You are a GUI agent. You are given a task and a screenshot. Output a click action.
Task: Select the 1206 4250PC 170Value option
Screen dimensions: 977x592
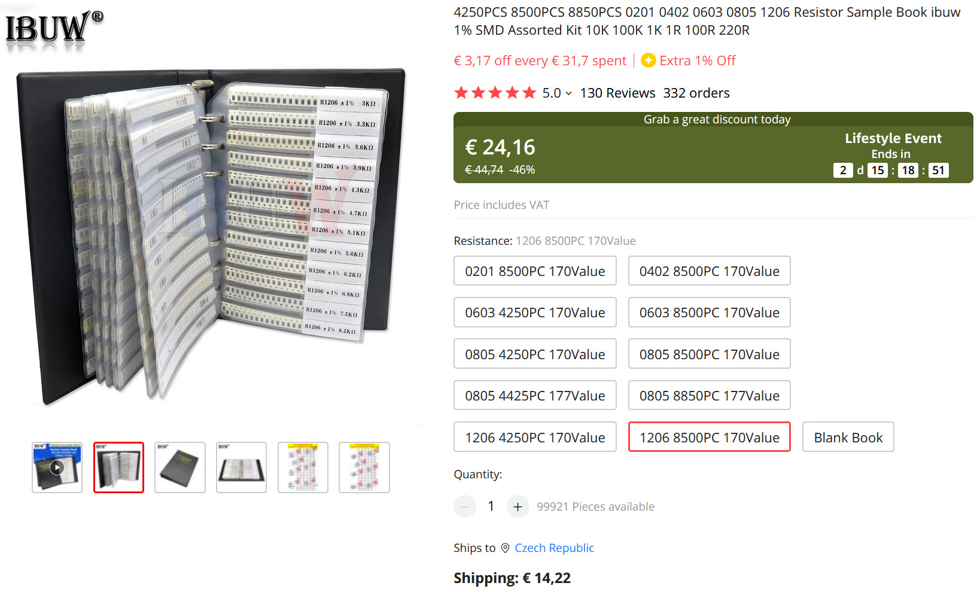[x=535, y=438]
